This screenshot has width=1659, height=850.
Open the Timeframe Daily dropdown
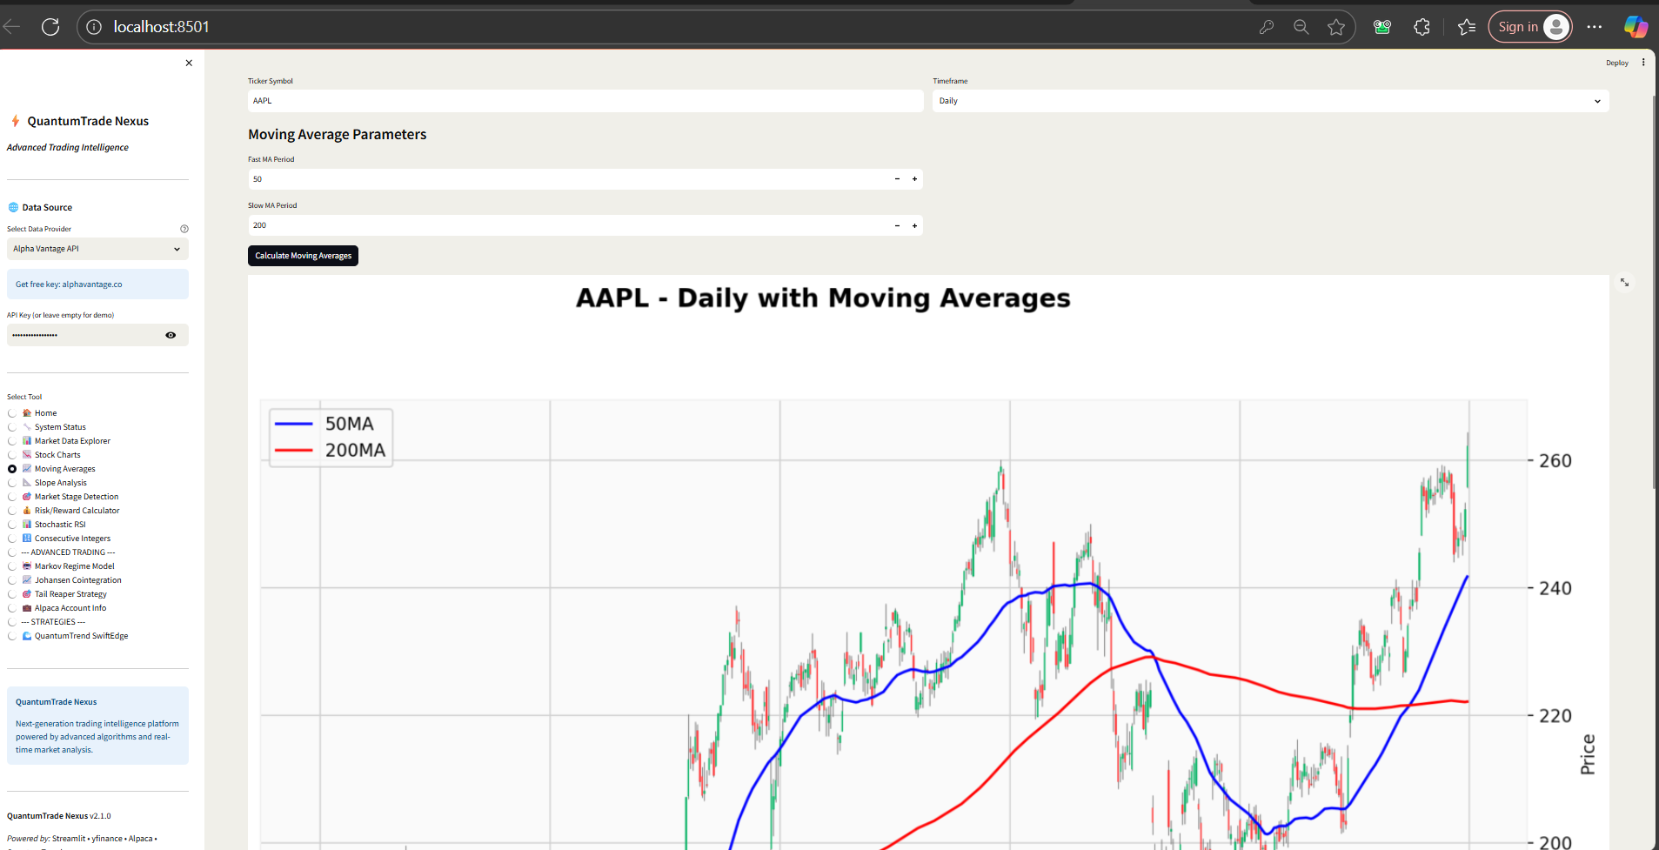[1270, 101]
